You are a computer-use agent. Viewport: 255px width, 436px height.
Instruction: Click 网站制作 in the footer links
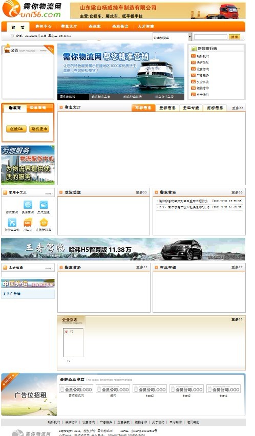click(x=175, y=422)
